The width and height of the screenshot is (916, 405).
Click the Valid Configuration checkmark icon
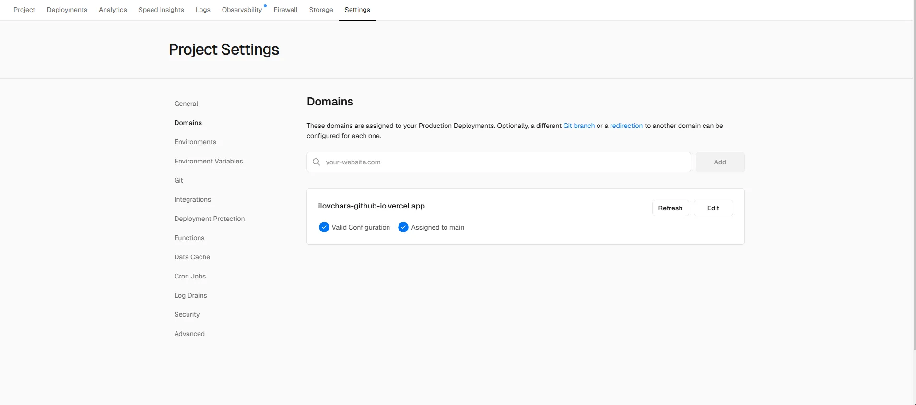[x=324, y=227]
